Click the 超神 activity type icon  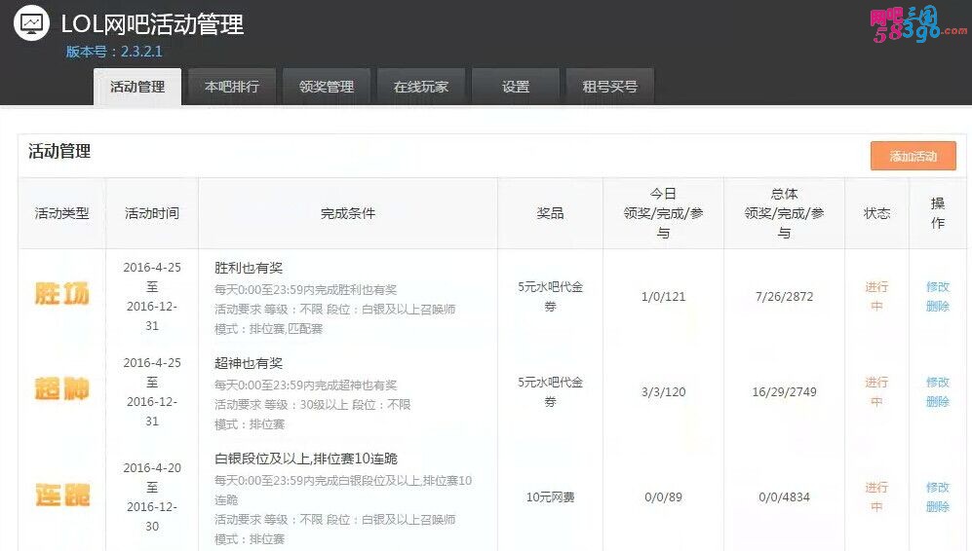click(62, 388)
